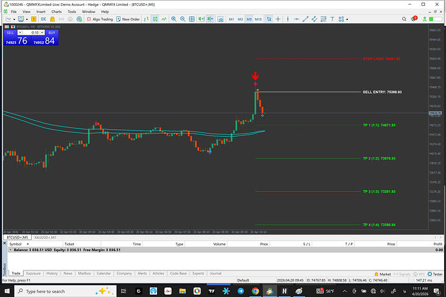Sort trades by Symbol column header
The height and width of the screenshot is (297, 446).
tap(35, 244)
